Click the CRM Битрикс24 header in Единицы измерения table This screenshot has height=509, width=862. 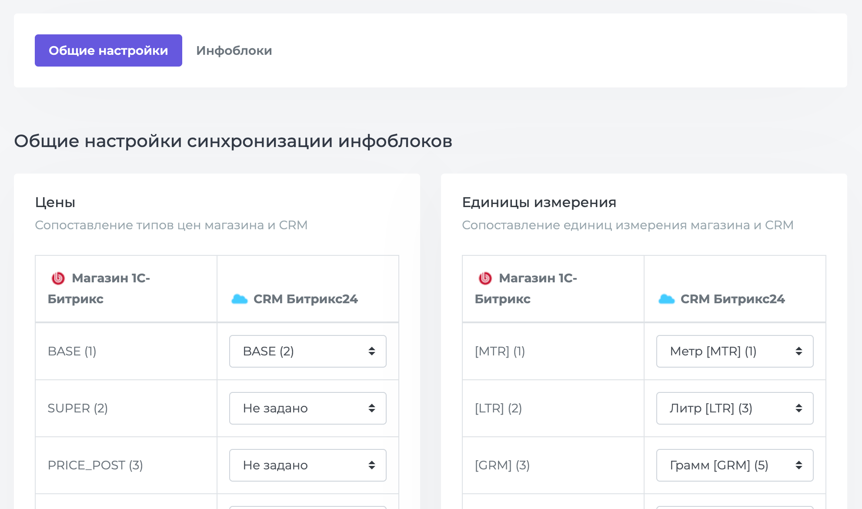733,299
